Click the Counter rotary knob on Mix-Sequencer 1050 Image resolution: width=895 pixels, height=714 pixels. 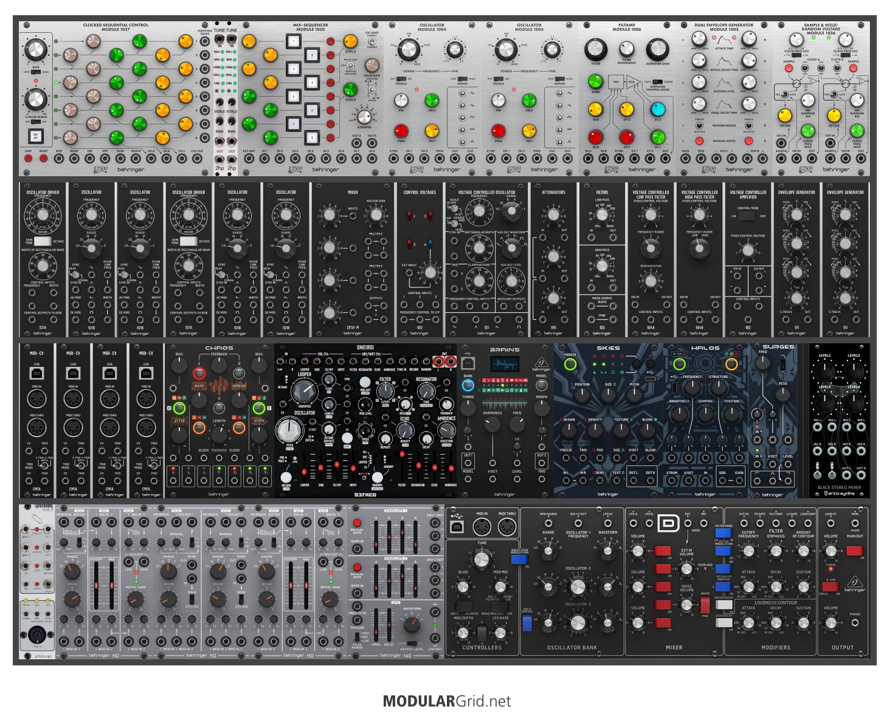pyautogui.click(x=364, y=117)
